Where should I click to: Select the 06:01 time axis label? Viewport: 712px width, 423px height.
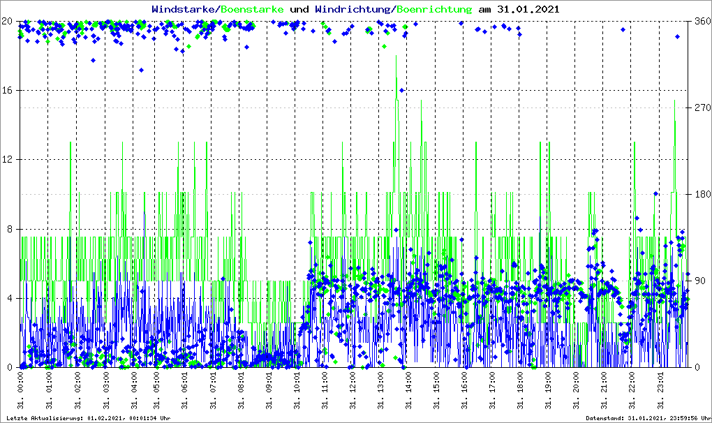186,391
